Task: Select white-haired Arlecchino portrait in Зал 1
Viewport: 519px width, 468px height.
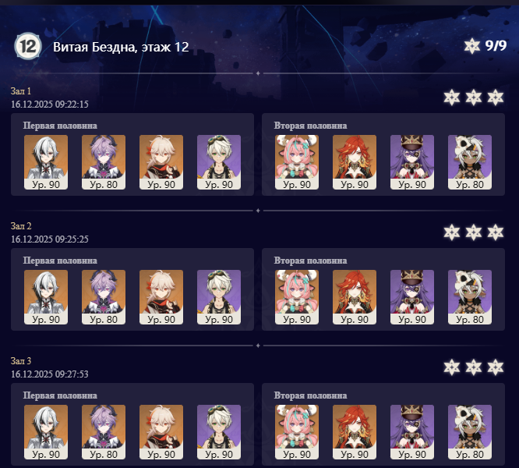Action: click(x=46, y=162)
